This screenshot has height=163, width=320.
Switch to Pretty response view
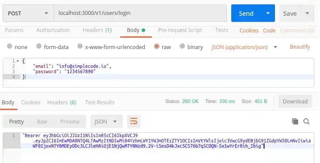pyautogui.click(x=16, y=121)
